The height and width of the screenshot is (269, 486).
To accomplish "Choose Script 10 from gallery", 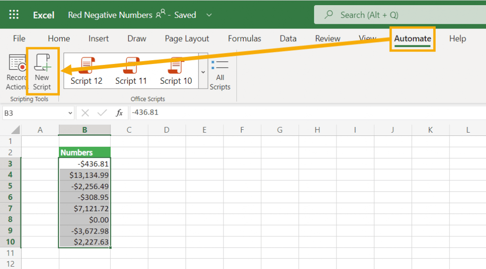I will pos(176,71).
